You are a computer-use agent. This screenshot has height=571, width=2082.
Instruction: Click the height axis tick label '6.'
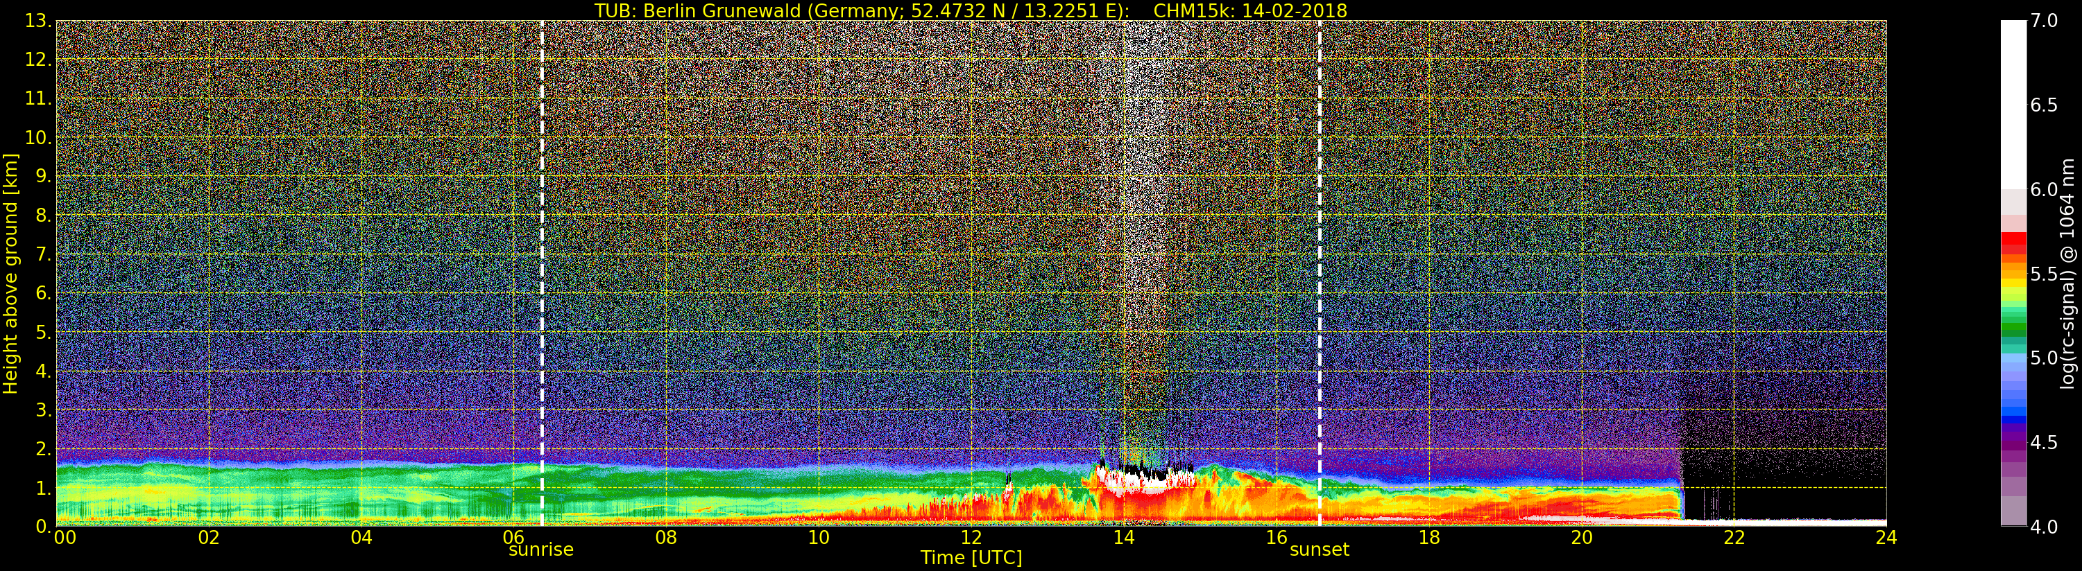[x=43, y=293]
